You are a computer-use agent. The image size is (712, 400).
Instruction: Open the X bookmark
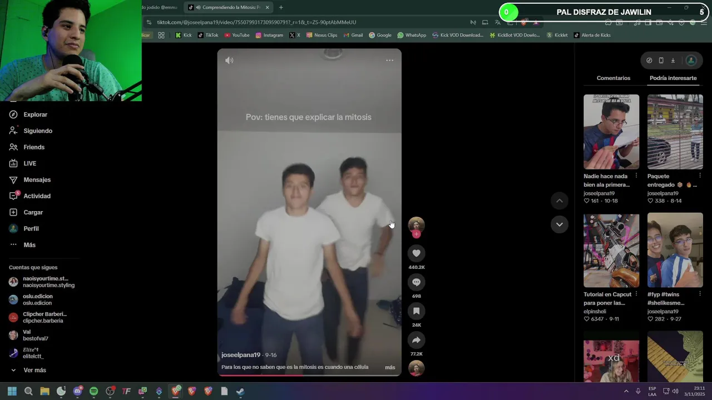(x=294, y=35)
